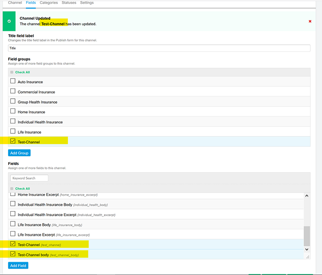The image size is (322, 275).
Task: Select the Life Insurance Body checkbox
Action: click(13, 224)
